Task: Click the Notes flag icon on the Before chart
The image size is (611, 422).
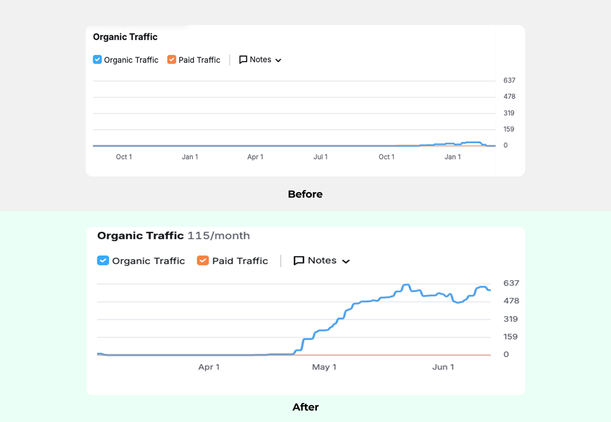Action: [243, 59]
